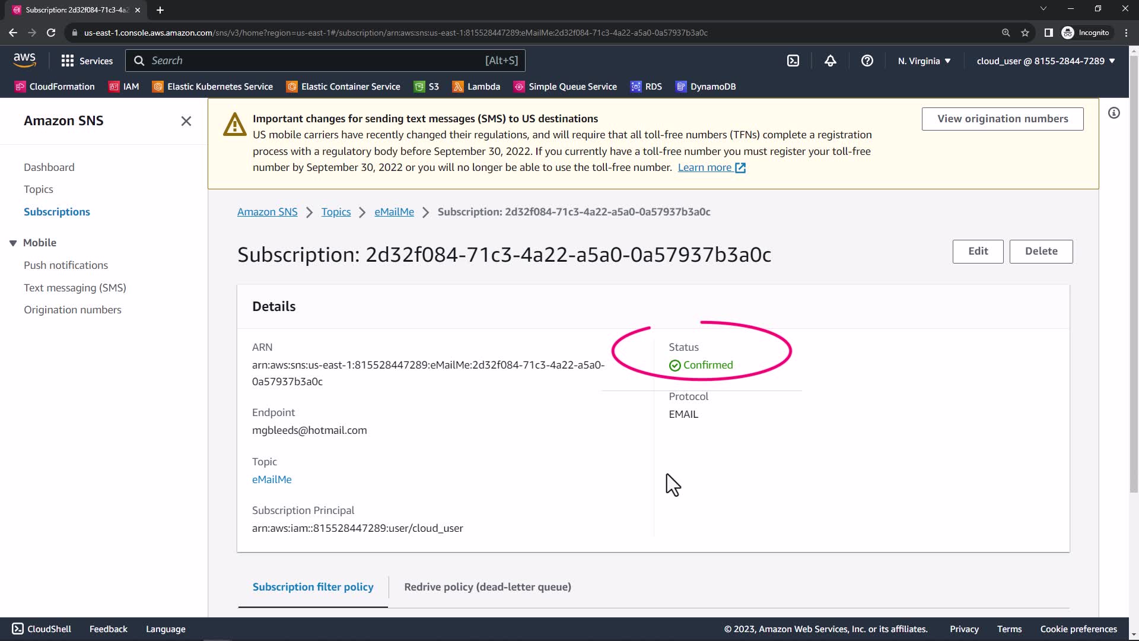The width and height of the screenshot is (1139, 641).
Task: Switch to Redrive policy (dead-letter queue) tab
Action: coord(487,587)
